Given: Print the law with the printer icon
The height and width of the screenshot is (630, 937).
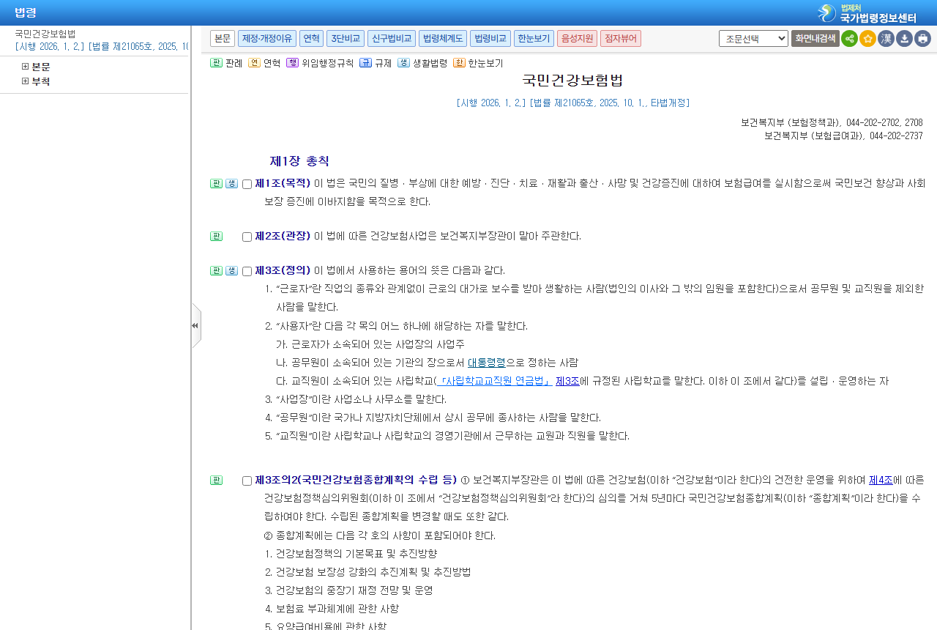Looking at the screenshot, I should coord(922,38).
